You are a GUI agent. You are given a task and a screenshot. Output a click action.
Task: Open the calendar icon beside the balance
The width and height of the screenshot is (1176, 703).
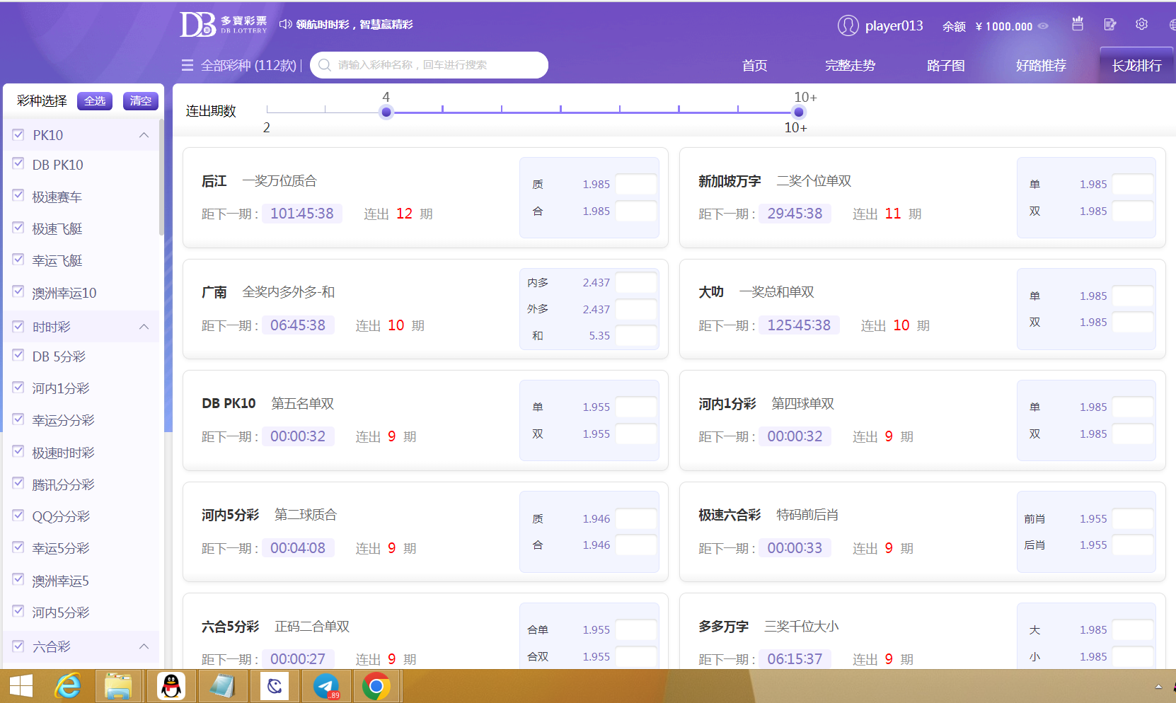[1077, 24]
